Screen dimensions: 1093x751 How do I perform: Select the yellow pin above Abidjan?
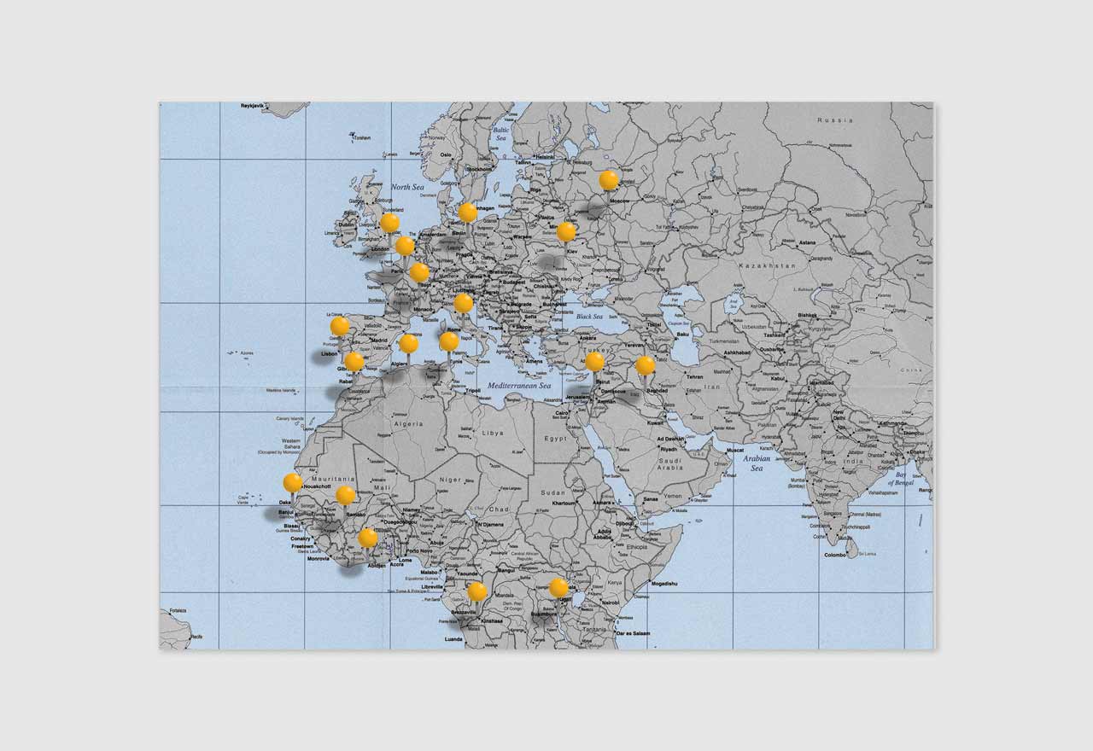368,538
